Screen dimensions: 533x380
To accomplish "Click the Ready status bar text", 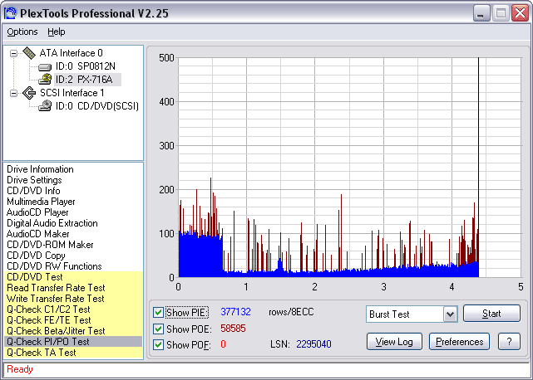I will tap(20, 369).
